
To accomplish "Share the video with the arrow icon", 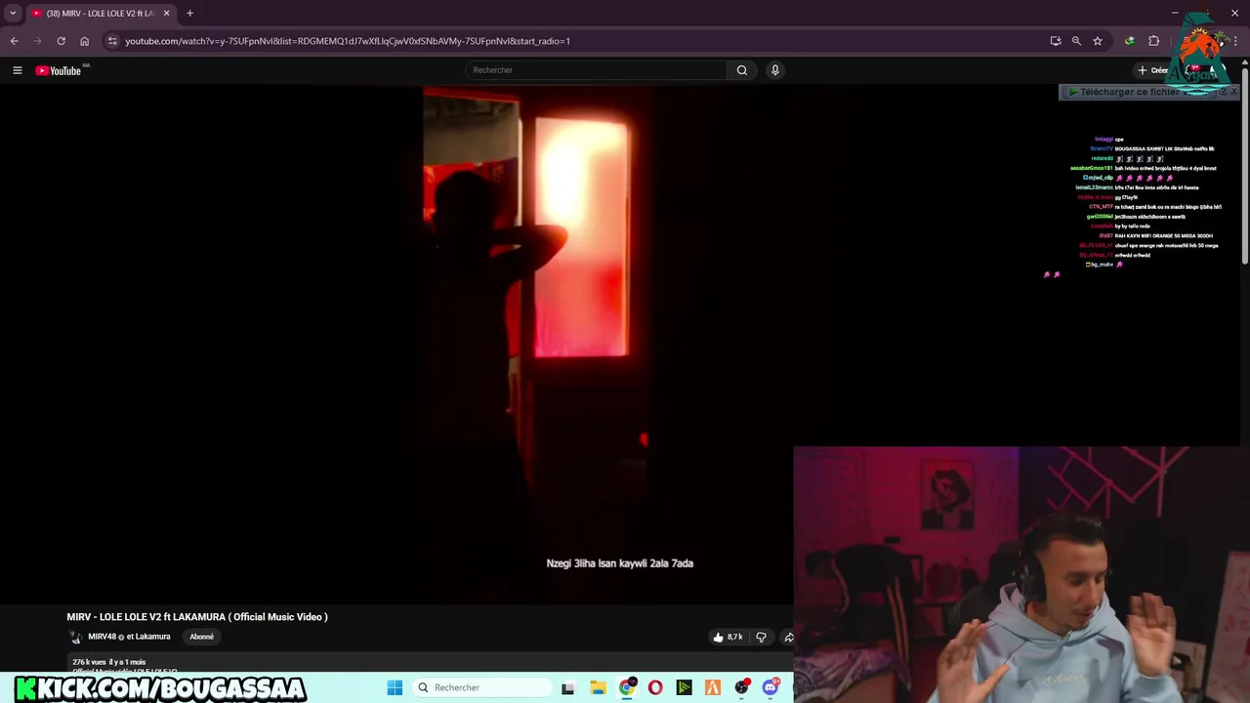I will (x=788, y=638).
